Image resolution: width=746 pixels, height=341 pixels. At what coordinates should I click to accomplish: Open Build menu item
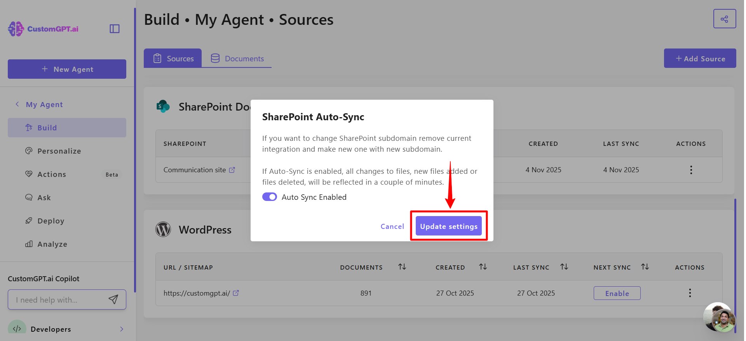(x=67, y=128)
